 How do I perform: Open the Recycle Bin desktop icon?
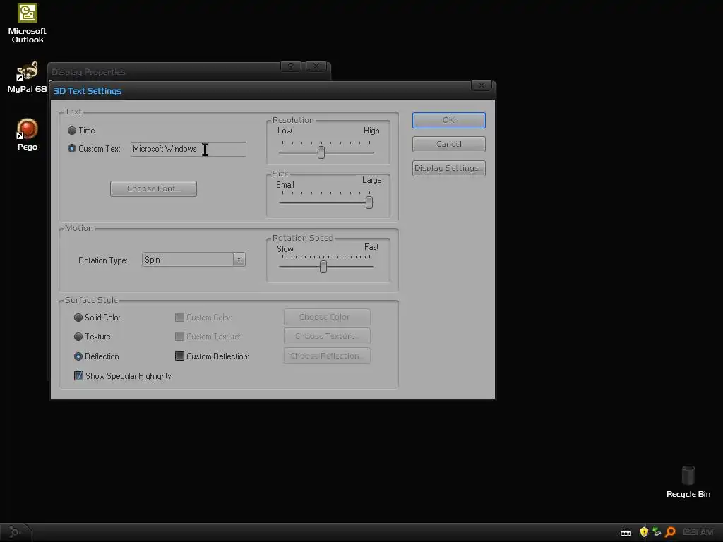(688, 481)
